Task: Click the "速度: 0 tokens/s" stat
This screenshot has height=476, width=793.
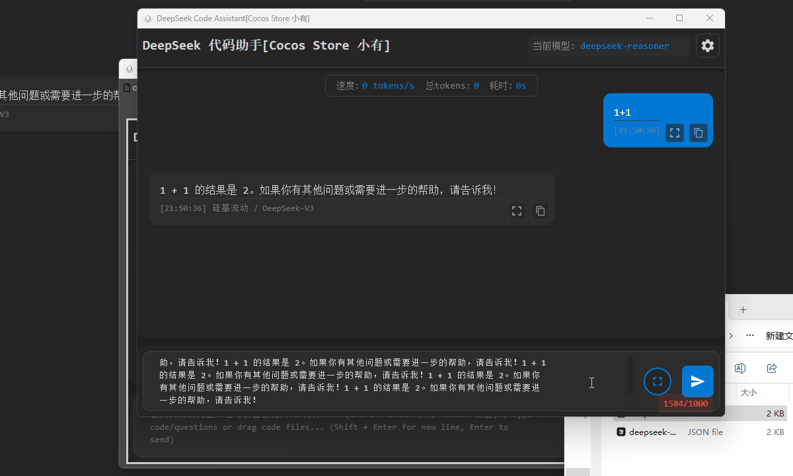Action: coord(375,86)
